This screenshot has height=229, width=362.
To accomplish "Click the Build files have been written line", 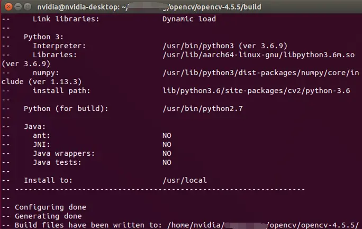I will click(180, 225).
